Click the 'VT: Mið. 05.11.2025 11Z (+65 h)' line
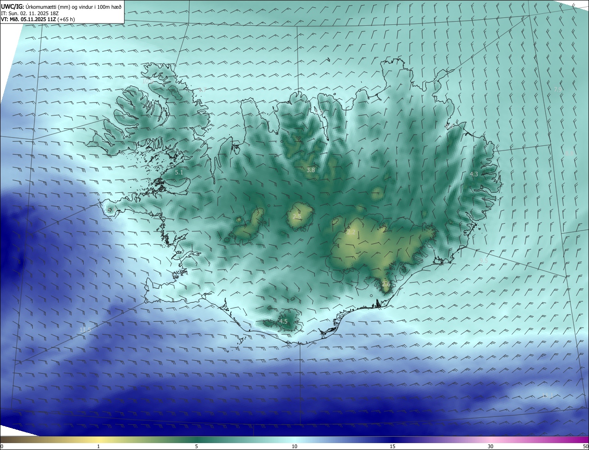The image size is (589, 450). point(38,19)
